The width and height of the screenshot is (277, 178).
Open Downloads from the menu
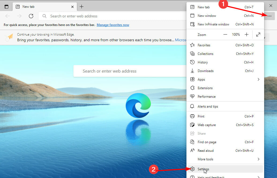(225, 71)
